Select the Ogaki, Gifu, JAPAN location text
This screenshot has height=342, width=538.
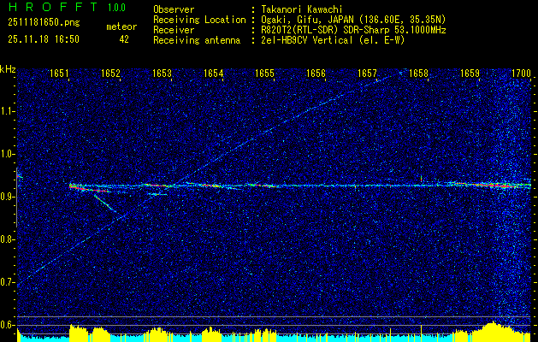tap(353, 20)
